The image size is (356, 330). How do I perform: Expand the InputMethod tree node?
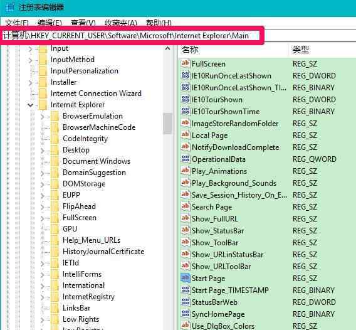tap(30, 60)
